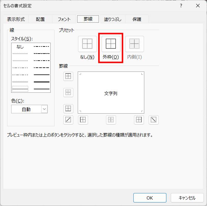Click the 自動 color combo box
The height and width of the screenshot is (206, 207).
29,109
